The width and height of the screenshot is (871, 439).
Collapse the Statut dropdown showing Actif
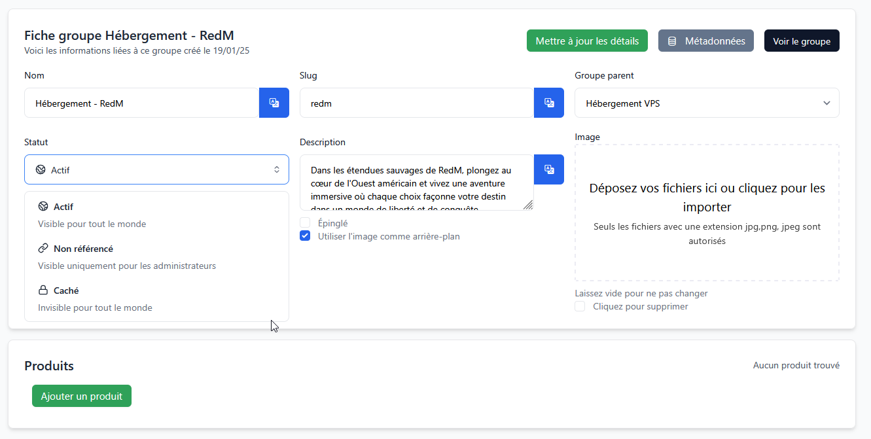tap(156, 169)
